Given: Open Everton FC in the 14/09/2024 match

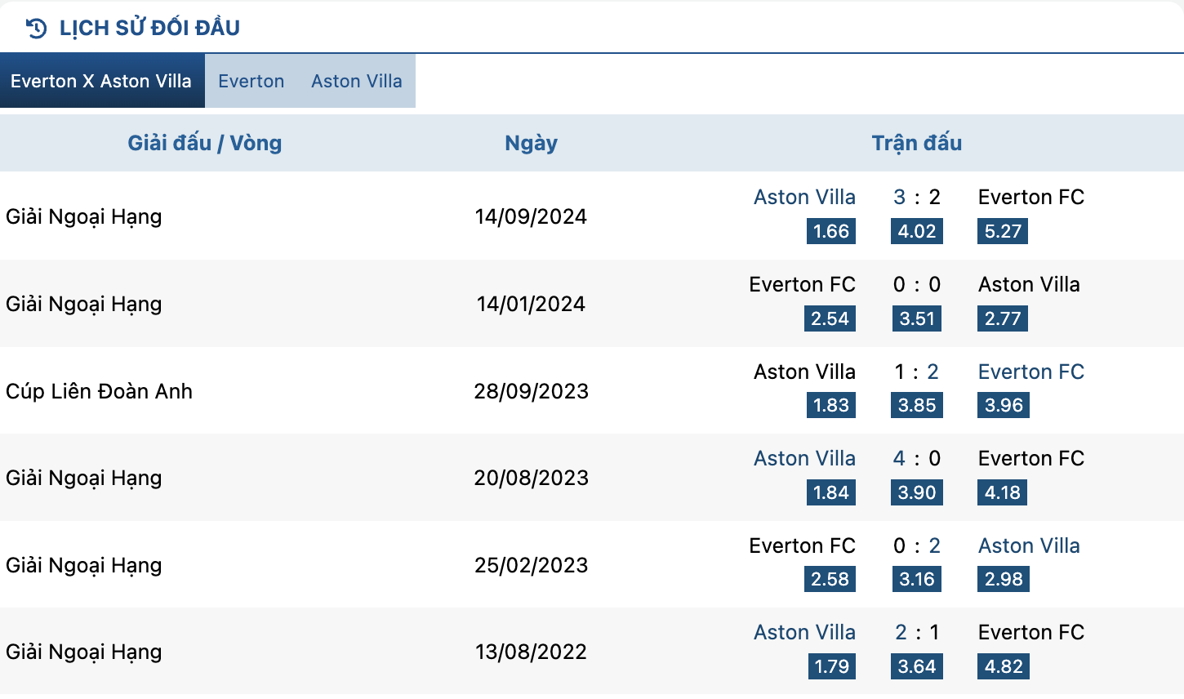Looking at the screenshot, I should 1031,197.
